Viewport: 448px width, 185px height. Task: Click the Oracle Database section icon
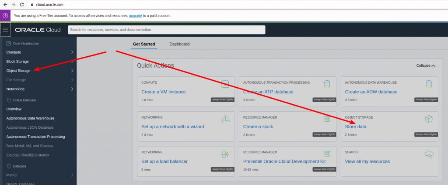[x=9, y=100]
